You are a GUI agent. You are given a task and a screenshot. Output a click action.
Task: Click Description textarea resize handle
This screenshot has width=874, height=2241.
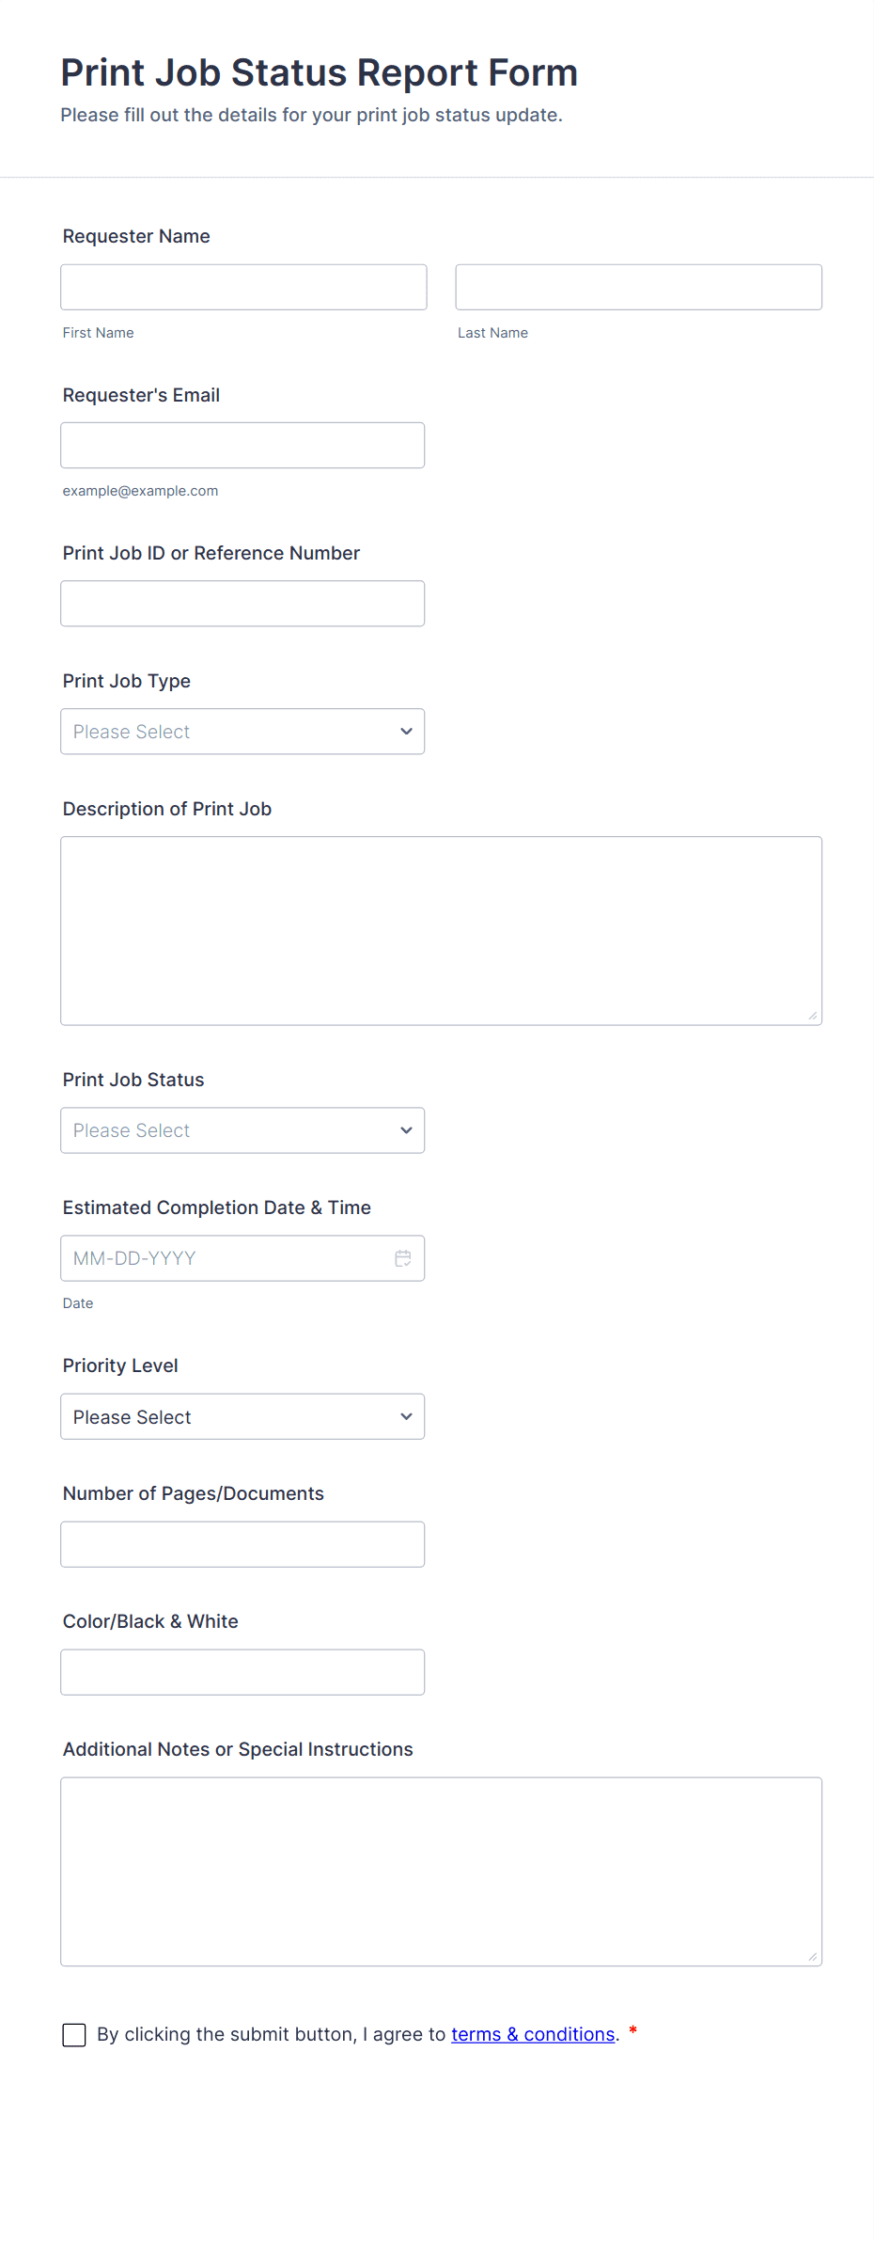[x=813, y=1016]
